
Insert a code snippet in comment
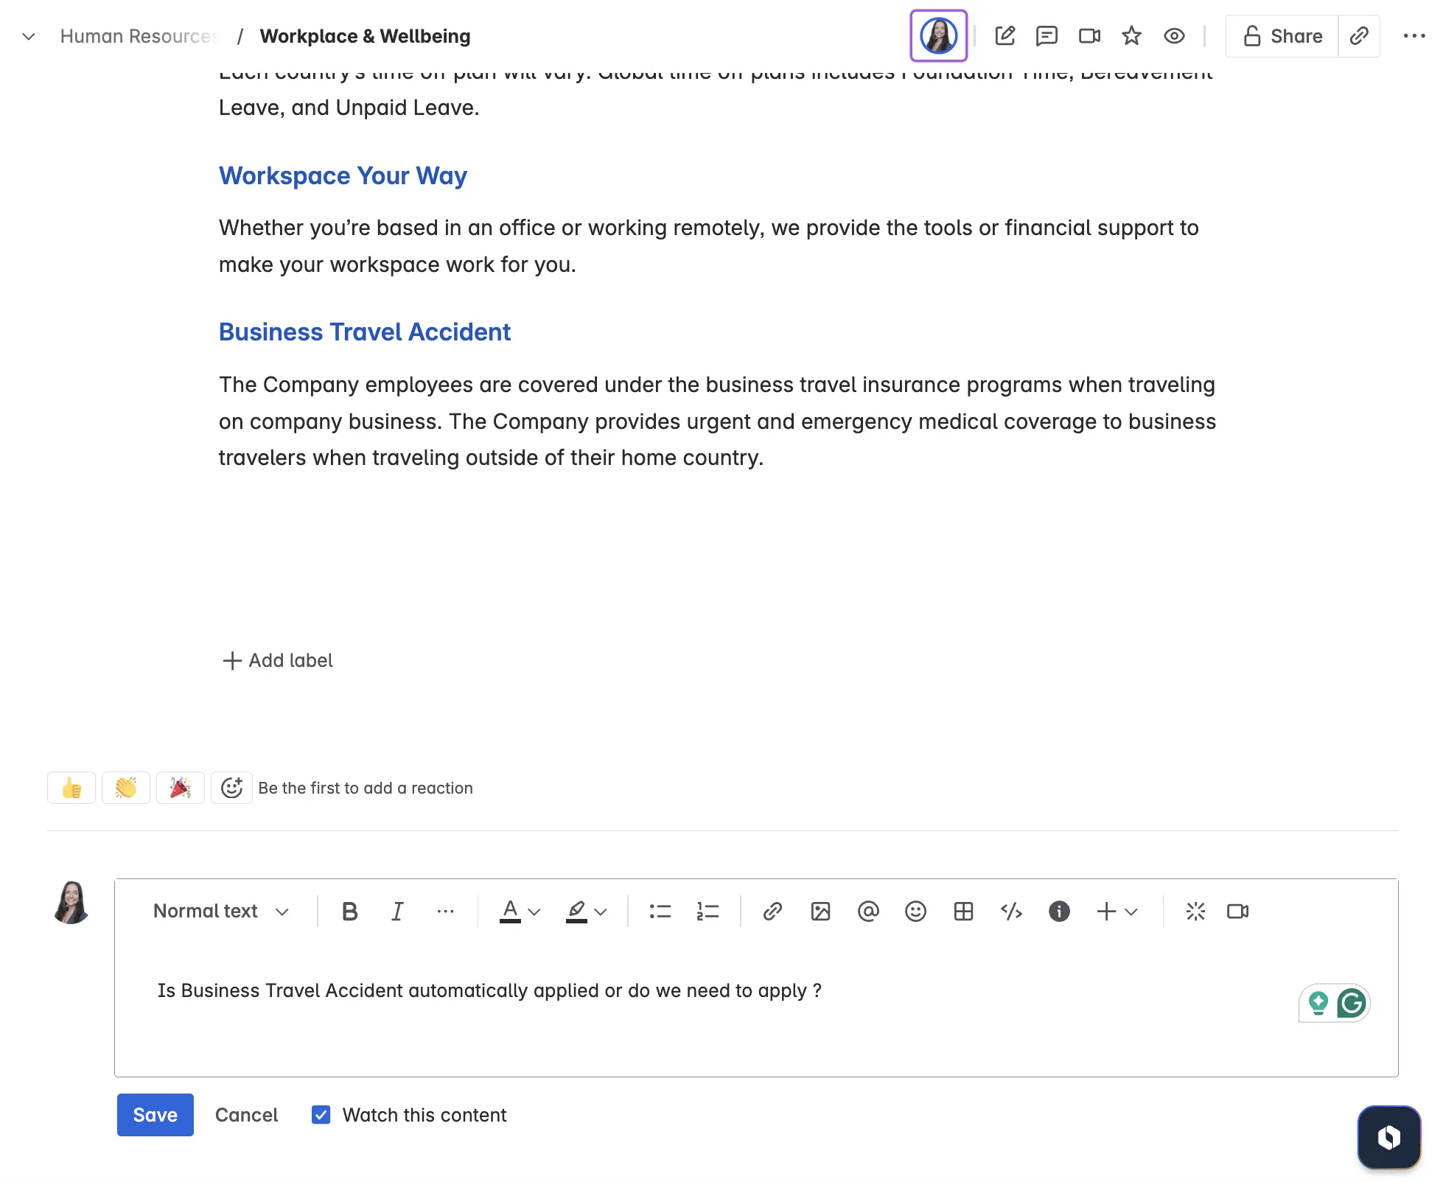(1011, 912)
